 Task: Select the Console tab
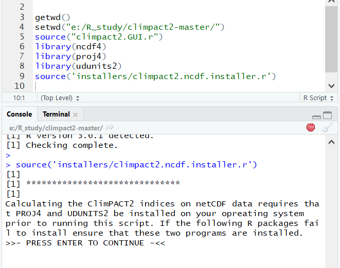(19, 114)
